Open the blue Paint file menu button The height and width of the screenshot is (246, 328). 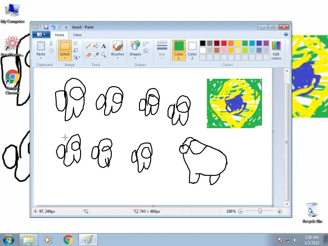point(41,35)
